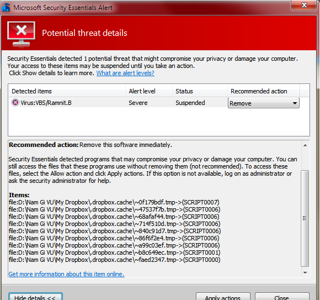
Task: Click the 'Potential threat details' heading
Action: [x=84, y=33]
